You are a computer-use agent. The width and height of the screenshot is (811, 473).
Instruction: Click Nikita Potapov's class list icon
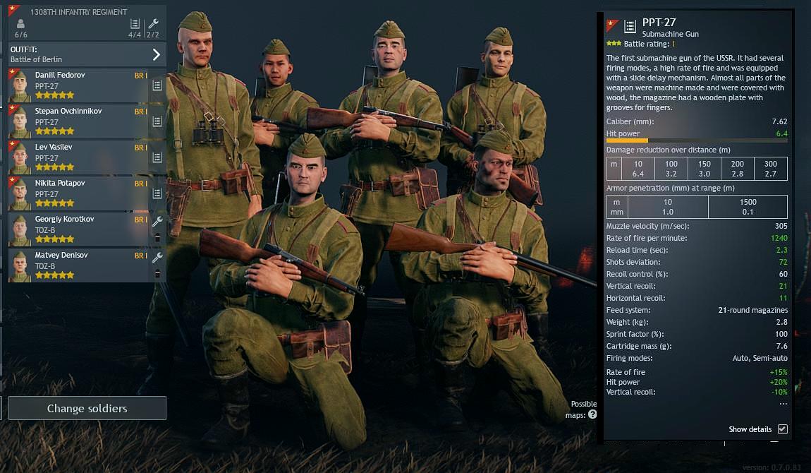click(157, 193)
